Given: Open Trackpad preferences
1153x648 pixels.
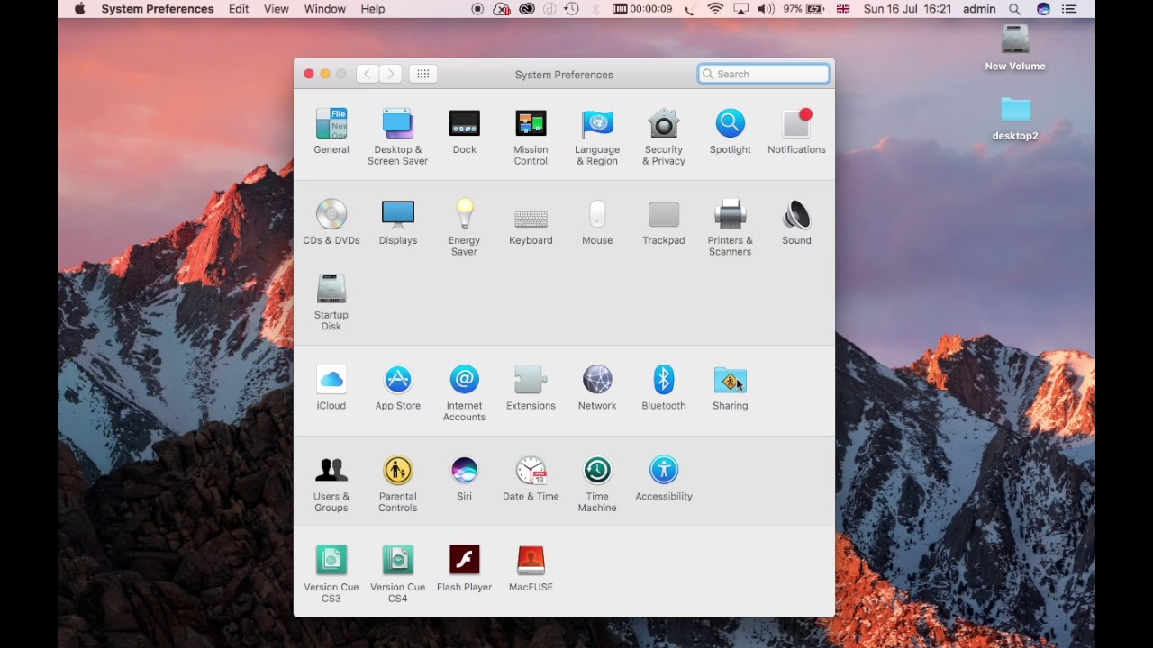Looking at the screenshot, I should pyautogui.click(x=664, y=222).
